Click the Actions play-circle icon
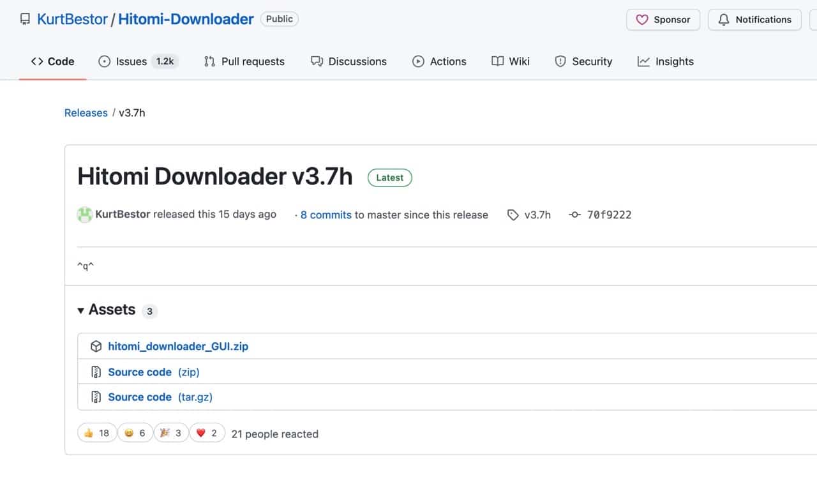This screenshot has height=484, width=817. 418,61
